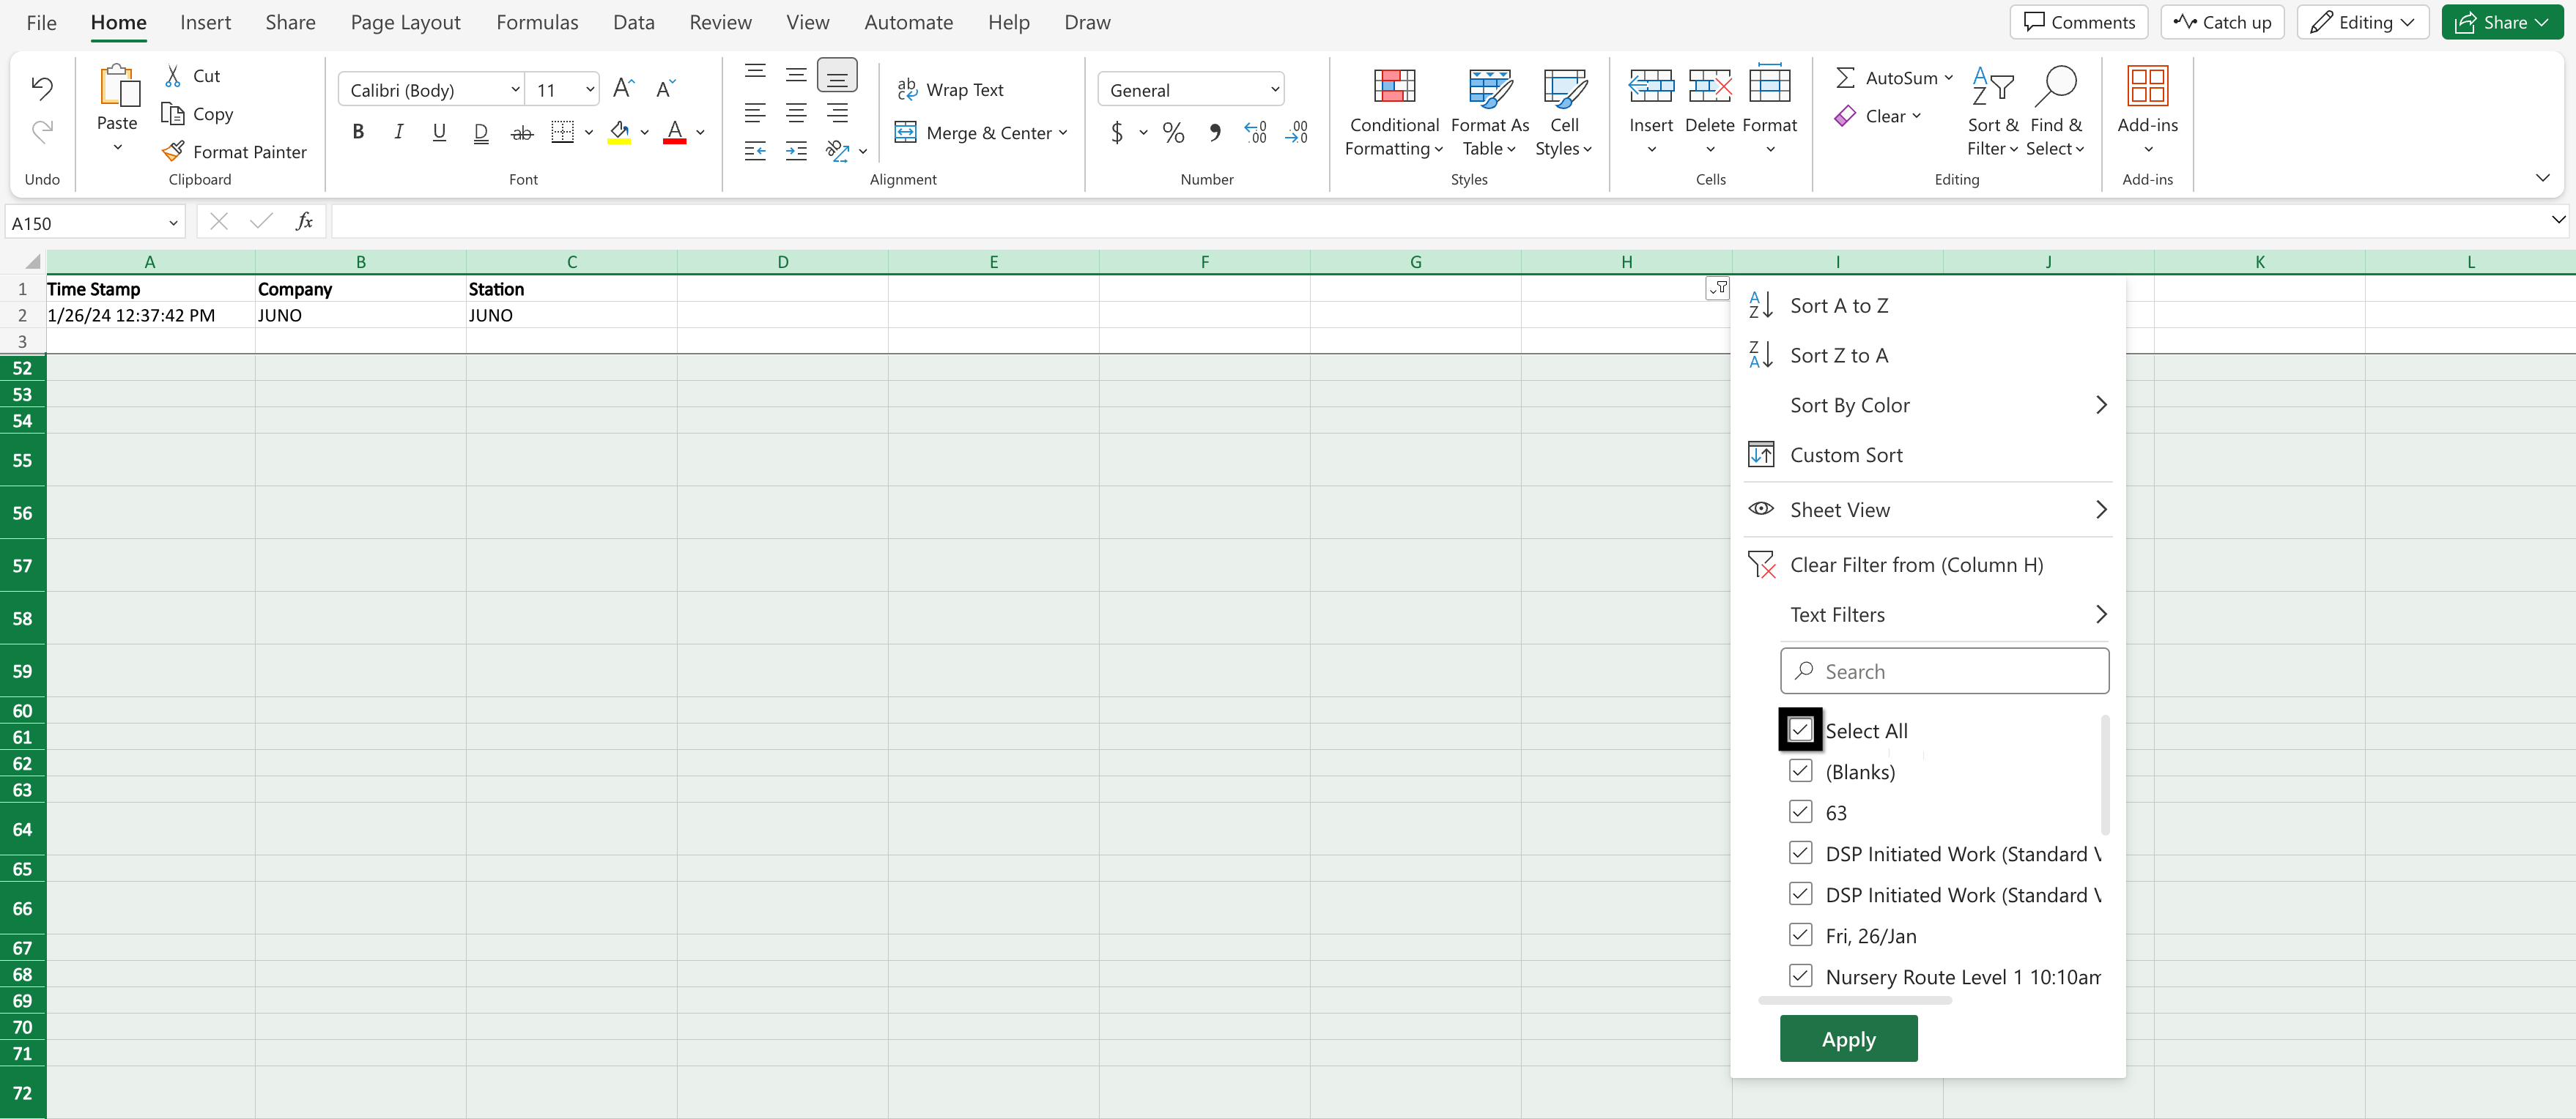Open Conditional Formatting
The width and height of the screenshot is (2576, 1119).
pos(1393,109)
